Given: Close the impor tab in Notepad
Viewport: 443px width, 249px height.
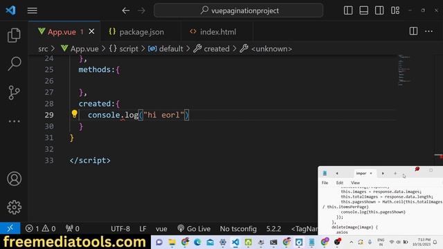Looking at the screenshot, I should click(x=371, y=173).
